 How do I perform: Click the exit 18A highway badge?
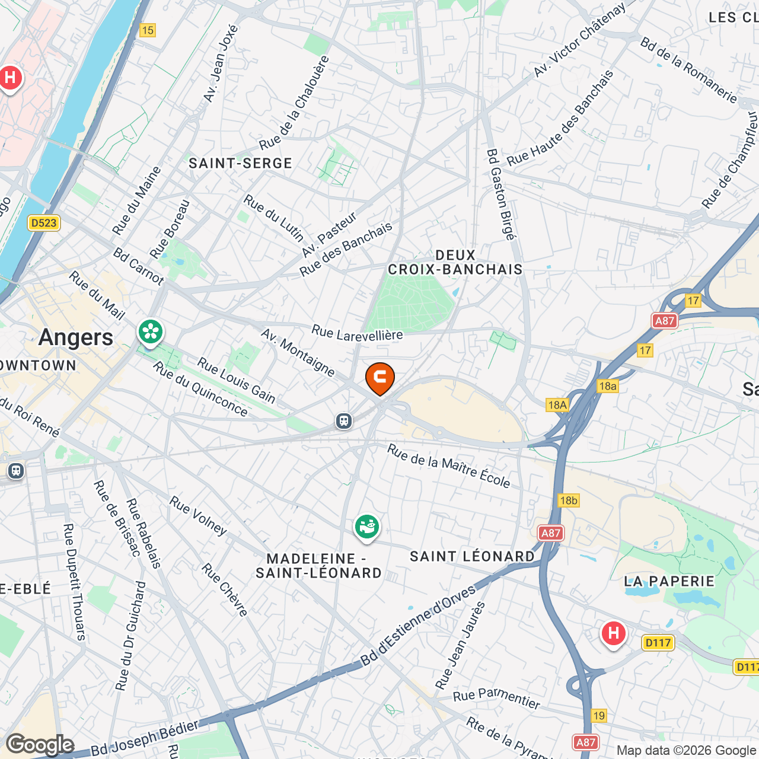click(557, 405)
